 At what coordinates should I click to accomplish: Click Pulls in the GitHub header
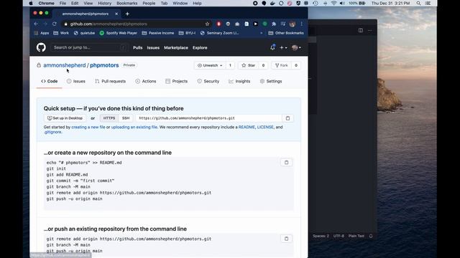[x=137, y=47]
